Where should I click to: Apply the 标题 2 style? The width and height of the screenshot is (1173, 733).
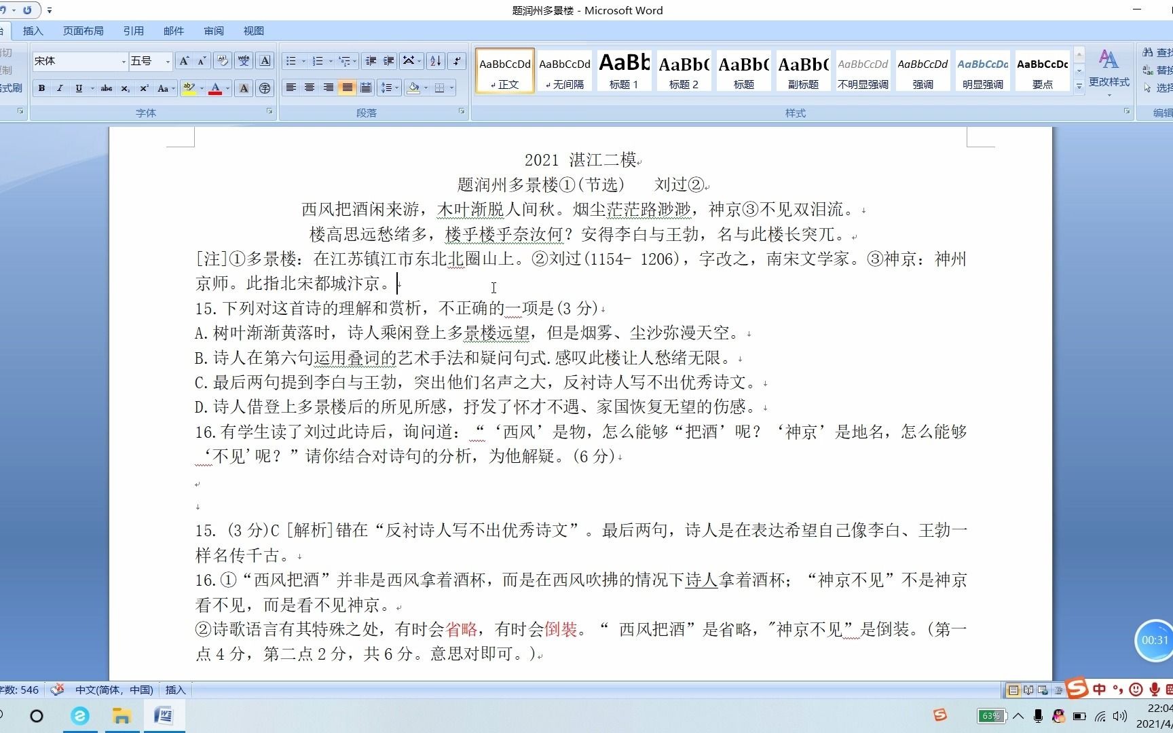point(684,71)
